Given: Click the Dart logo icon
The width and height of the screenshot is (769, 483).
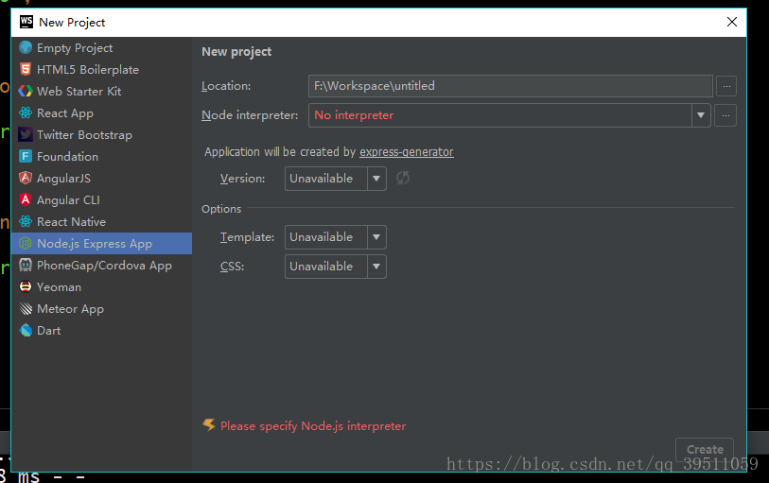Looking at the screenshot, I should 26,330.
